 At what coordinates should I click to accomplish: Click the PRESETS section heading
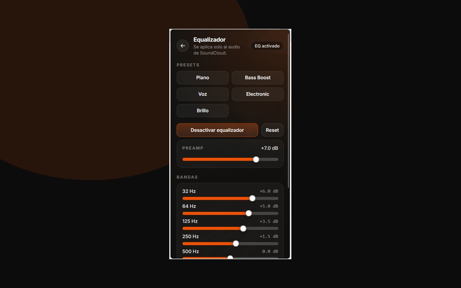[188, 65]
